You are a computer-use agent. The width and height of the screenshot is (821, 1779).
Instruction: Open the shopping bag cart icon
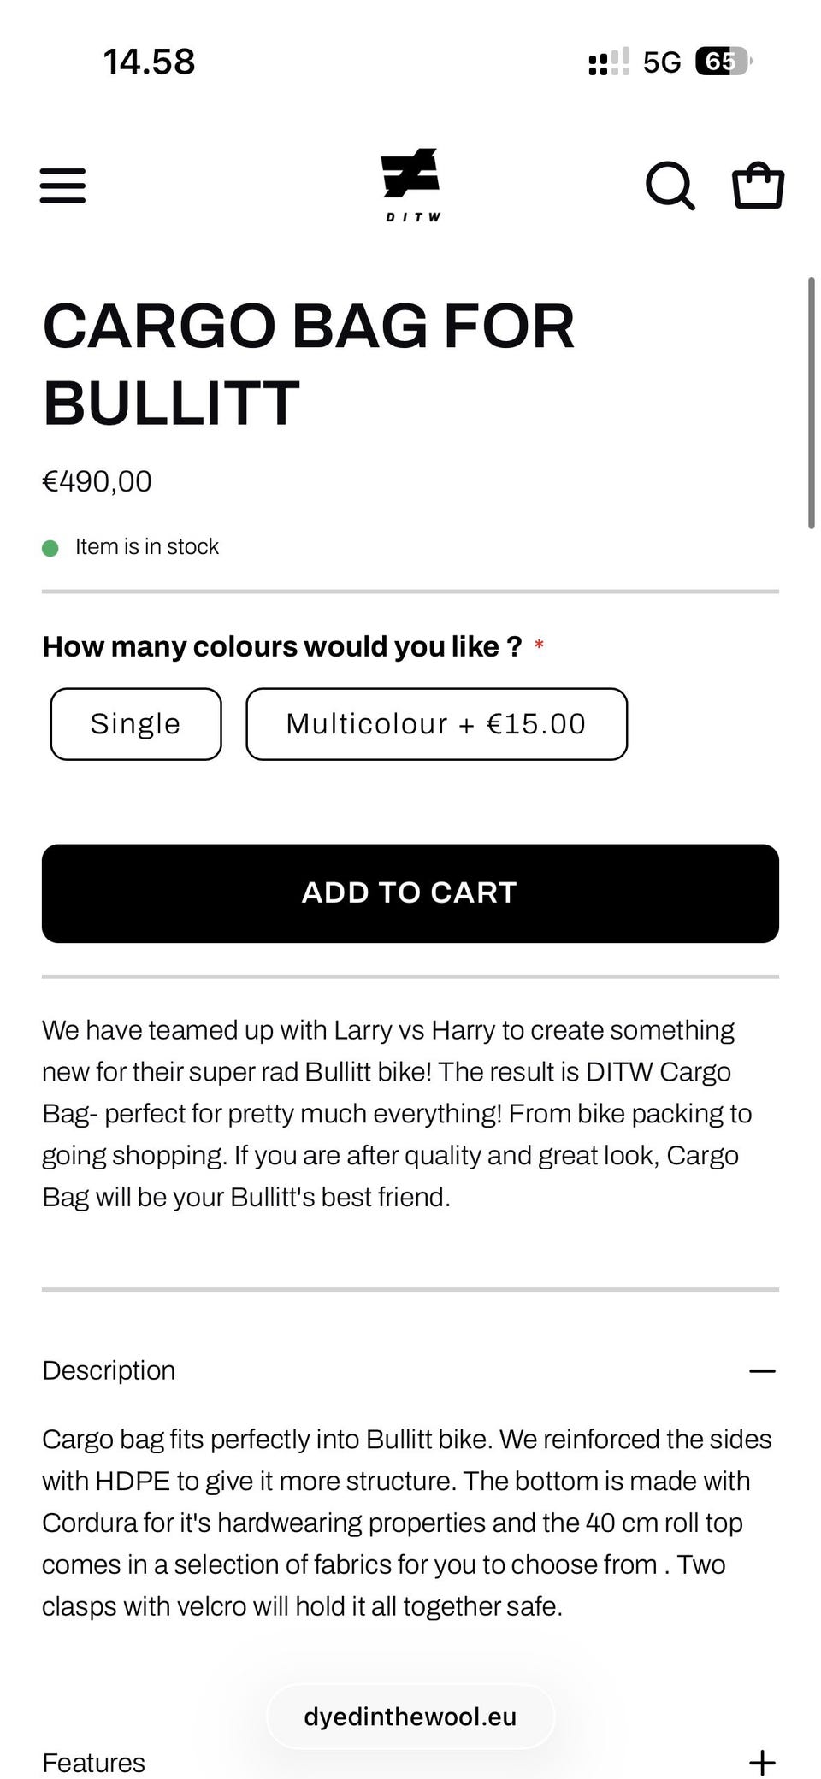coord(758,186)
